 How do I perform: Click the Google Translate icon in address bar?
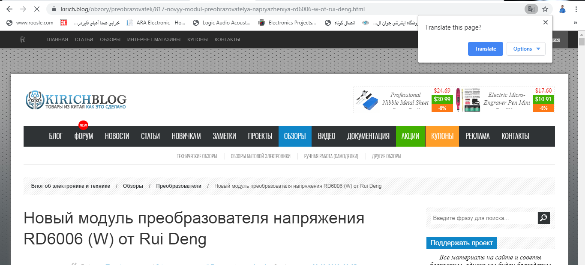click(x=531, y=9)
